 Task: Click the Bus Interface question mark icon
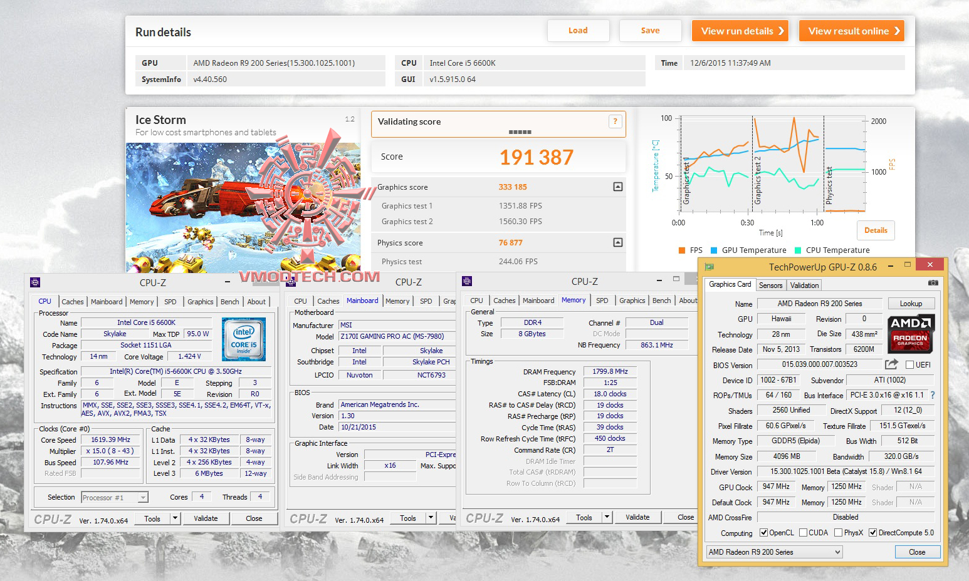pos(933,395)
